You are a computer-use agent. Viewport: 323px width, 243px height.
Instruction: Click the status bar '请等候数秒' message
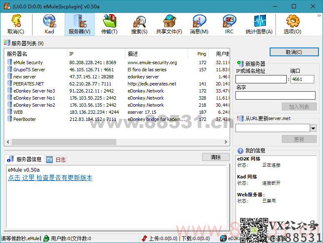pos(20,238)
